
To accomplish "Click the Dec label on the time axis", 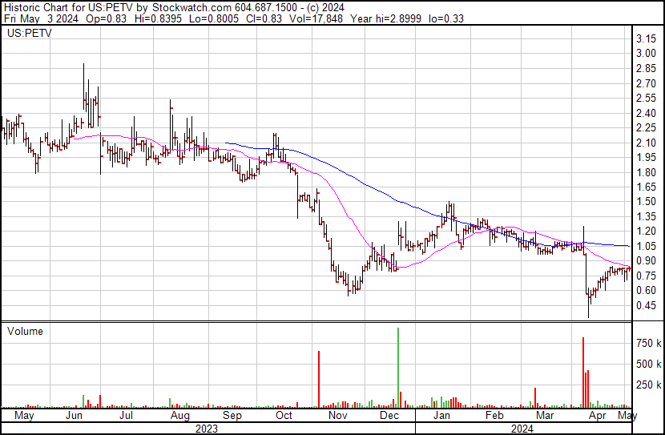I will tap(389, 417).
